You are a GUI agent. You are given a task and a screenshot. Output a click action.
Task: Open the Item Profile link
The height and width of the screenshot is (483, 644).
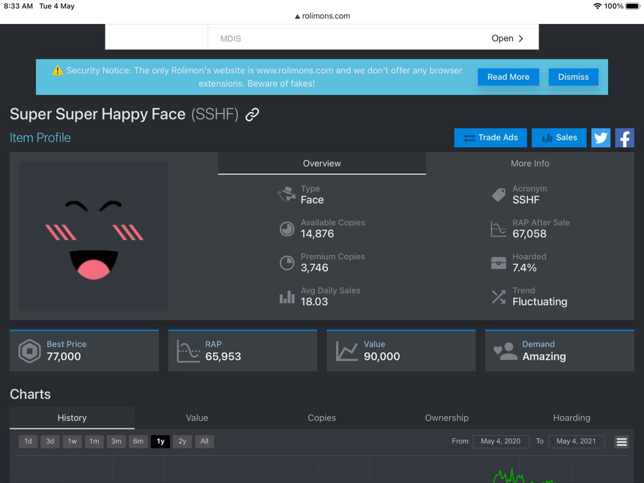(40, 138)
